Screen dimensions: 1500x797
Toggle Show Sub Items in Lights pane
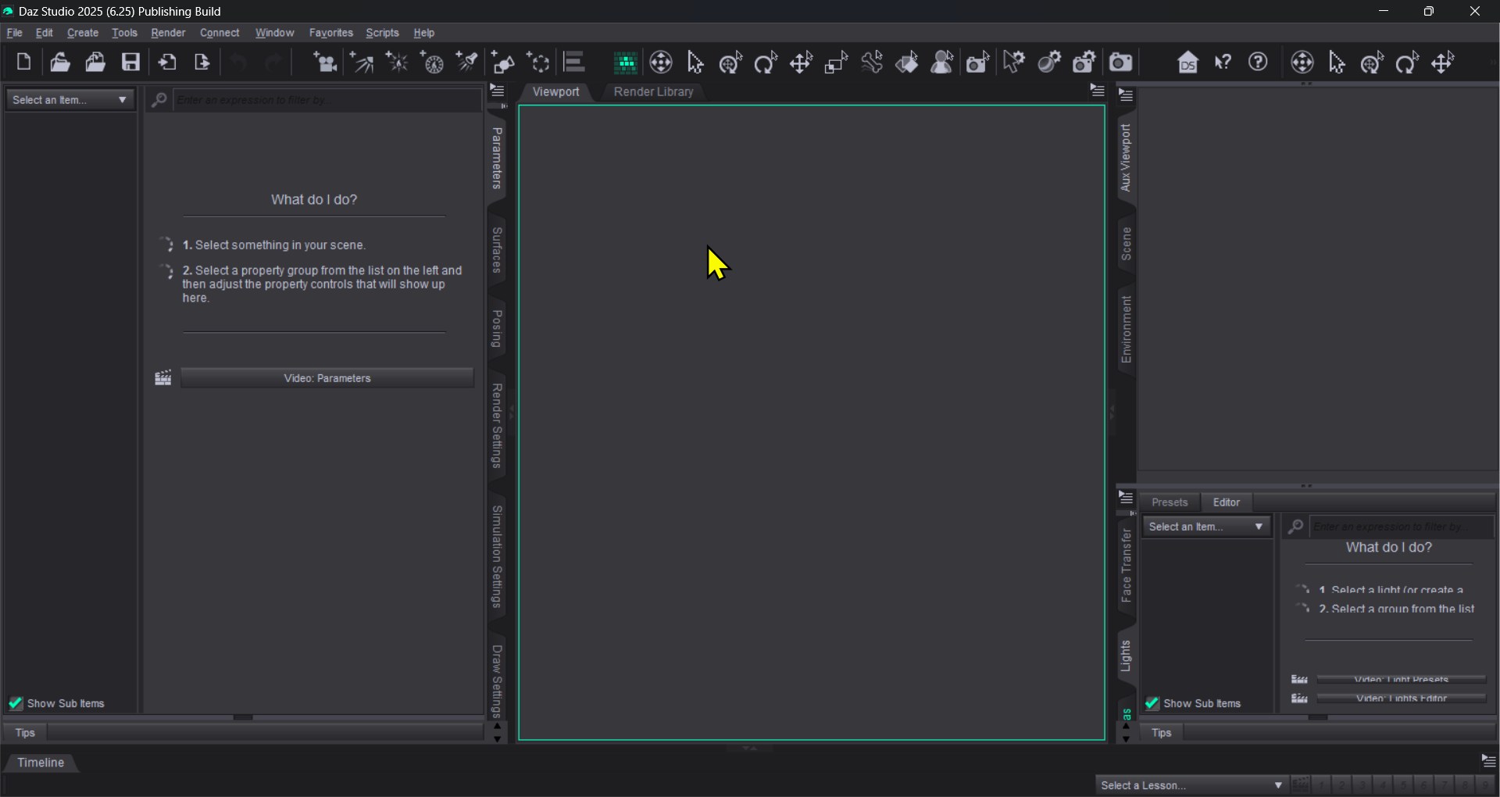(1152, 703)
